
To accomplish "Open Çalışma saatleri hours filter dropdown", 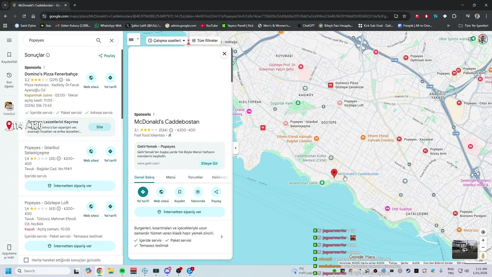I will click(x=166, y=40).
